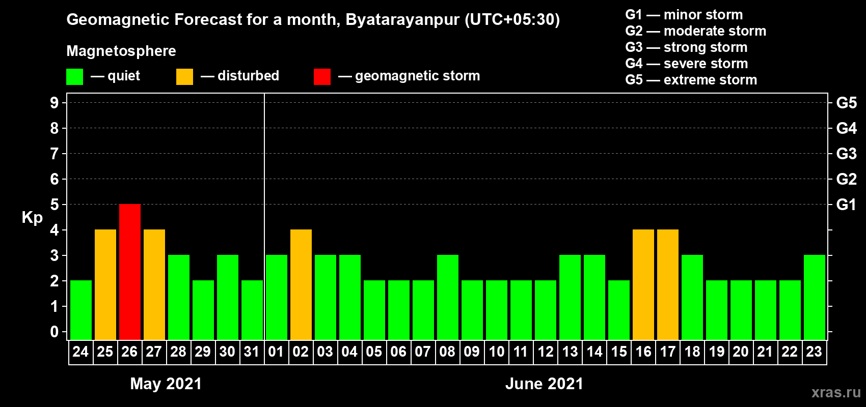
Task: Click the May 2021 month label
Action: (x=166, y=384)
